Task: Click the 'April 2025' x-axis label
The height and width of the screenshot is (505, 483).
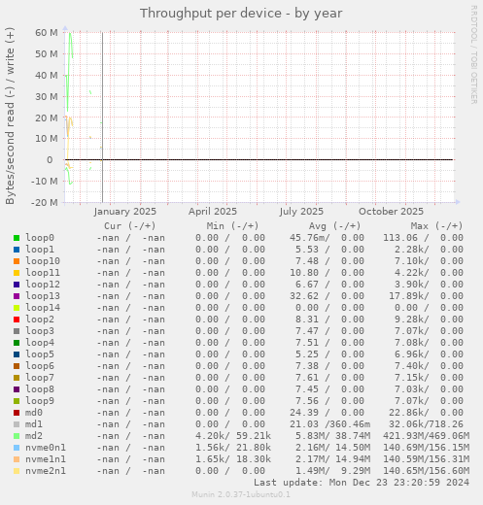Action: (213, 212)
